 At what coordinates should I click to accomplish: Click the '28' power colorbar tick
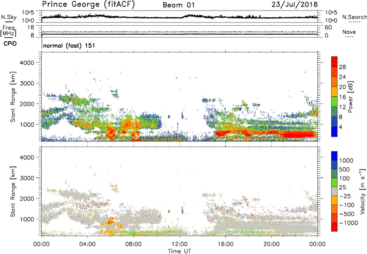[342, 67]
